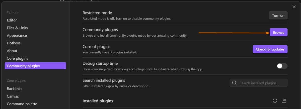301x109 pixels.
Task: Open the plugins folder icon
Action: coord(284,101)
